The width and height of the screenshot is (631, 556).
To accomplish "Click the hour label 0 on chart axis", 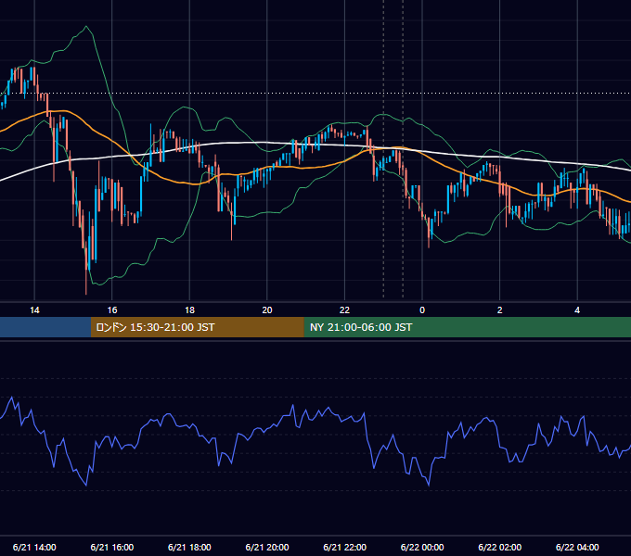I will [x=422, y=310].
